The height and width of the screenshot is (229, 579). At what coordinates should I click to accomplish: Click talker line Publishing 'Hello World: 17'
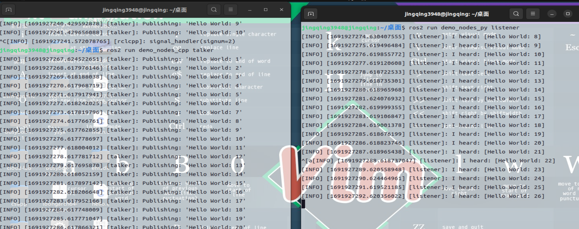[123, 201]
